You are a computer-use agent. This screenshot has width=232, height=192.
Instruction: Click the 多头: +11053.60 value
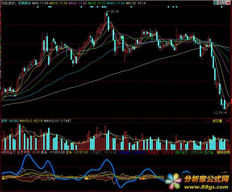coord(53,152)
